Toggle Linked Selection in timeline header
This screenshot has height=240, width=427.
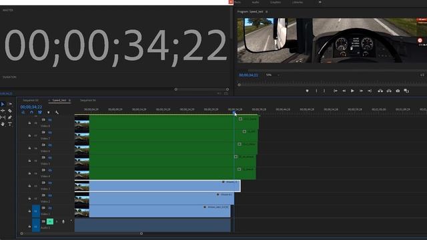tap(40, 113)
